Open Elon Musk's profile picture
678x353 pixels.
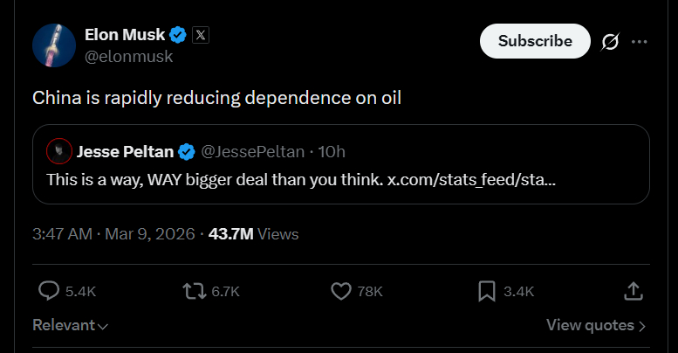click(x=54, y=46)
